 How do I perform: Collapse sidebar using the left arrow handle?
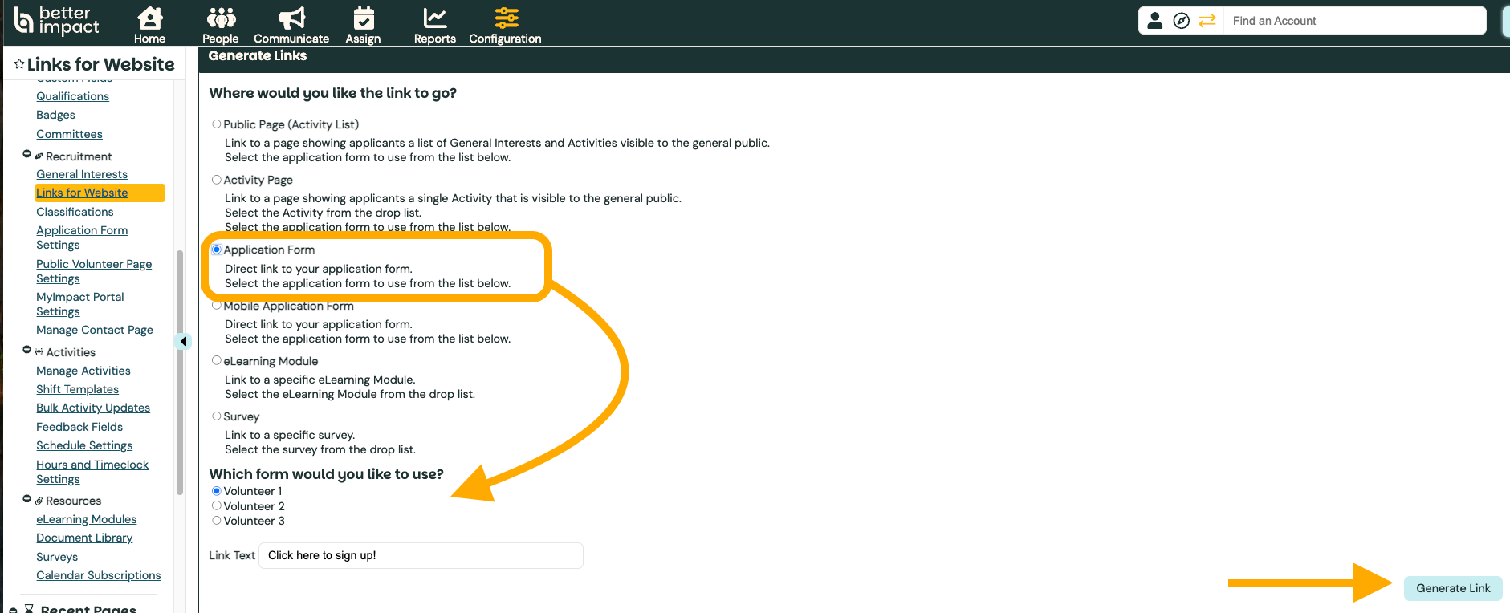(183, 341)
